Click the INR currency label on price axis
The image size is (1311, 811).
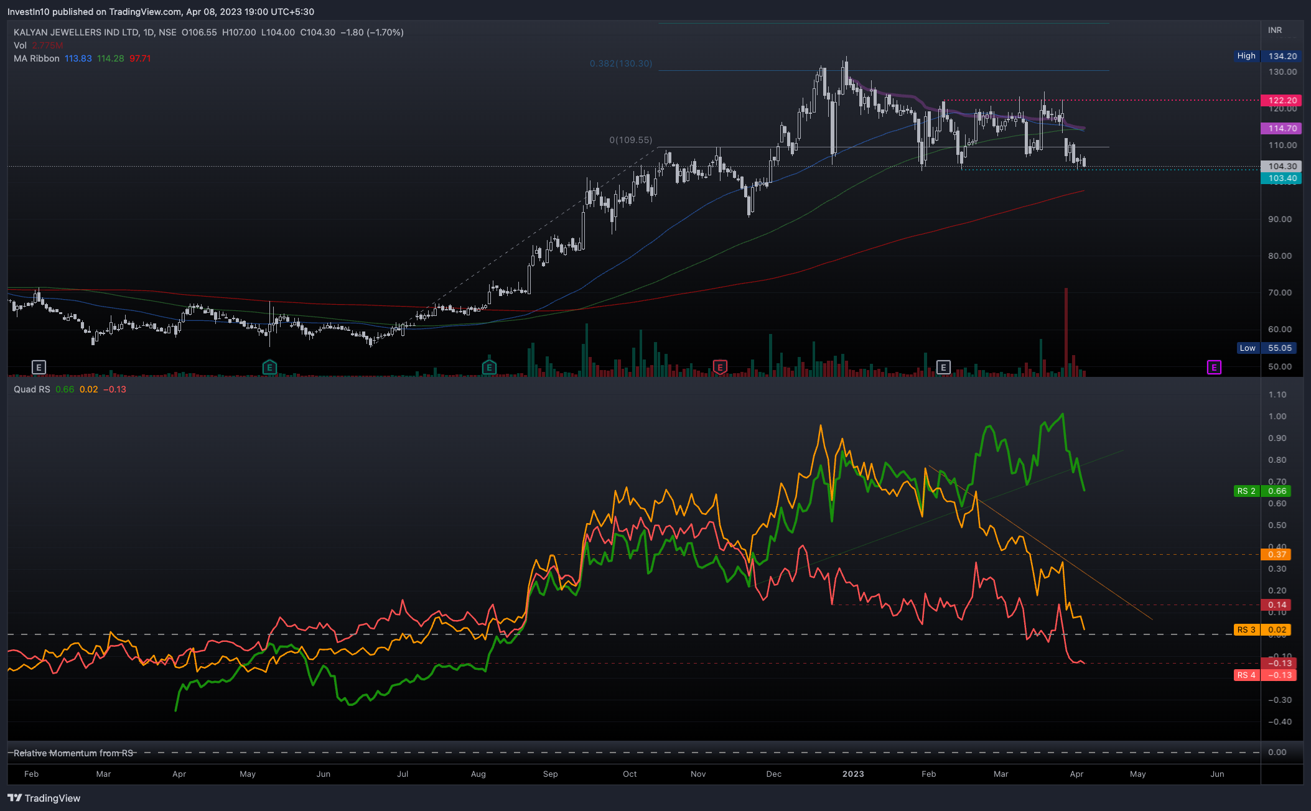tap(1275, 30)
